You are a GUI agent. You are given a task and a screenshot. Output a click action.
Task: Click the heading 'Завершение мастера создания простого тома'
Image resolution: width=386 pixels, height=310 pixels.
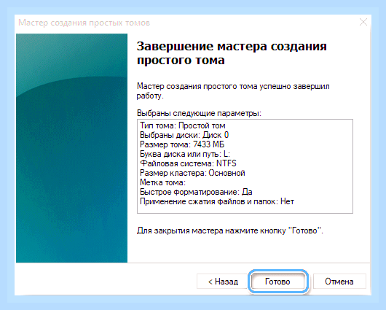tap(232, 53)
